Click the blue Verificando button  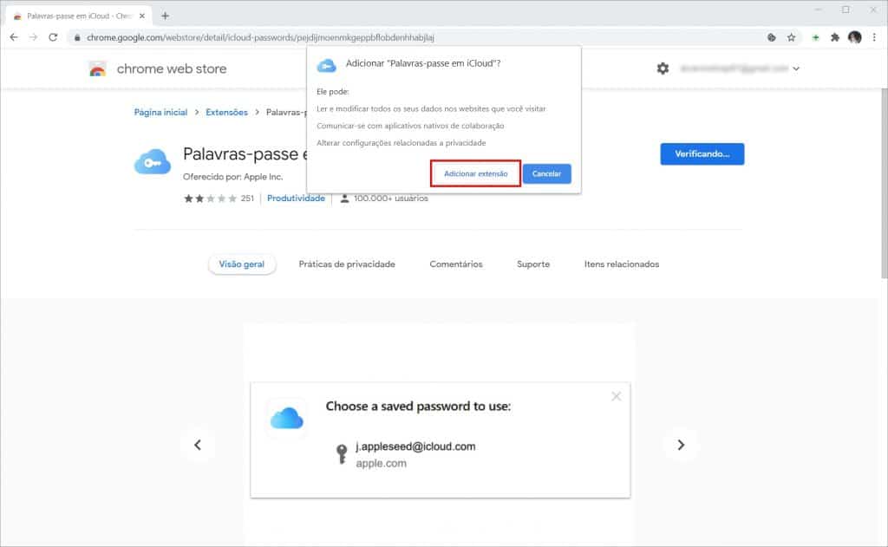tap(702, 154)
